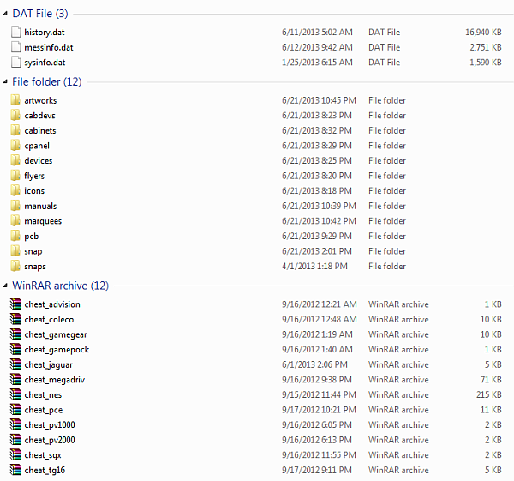
Task: Click the sysinfo.dat file icon
Action: pos(15,63)
